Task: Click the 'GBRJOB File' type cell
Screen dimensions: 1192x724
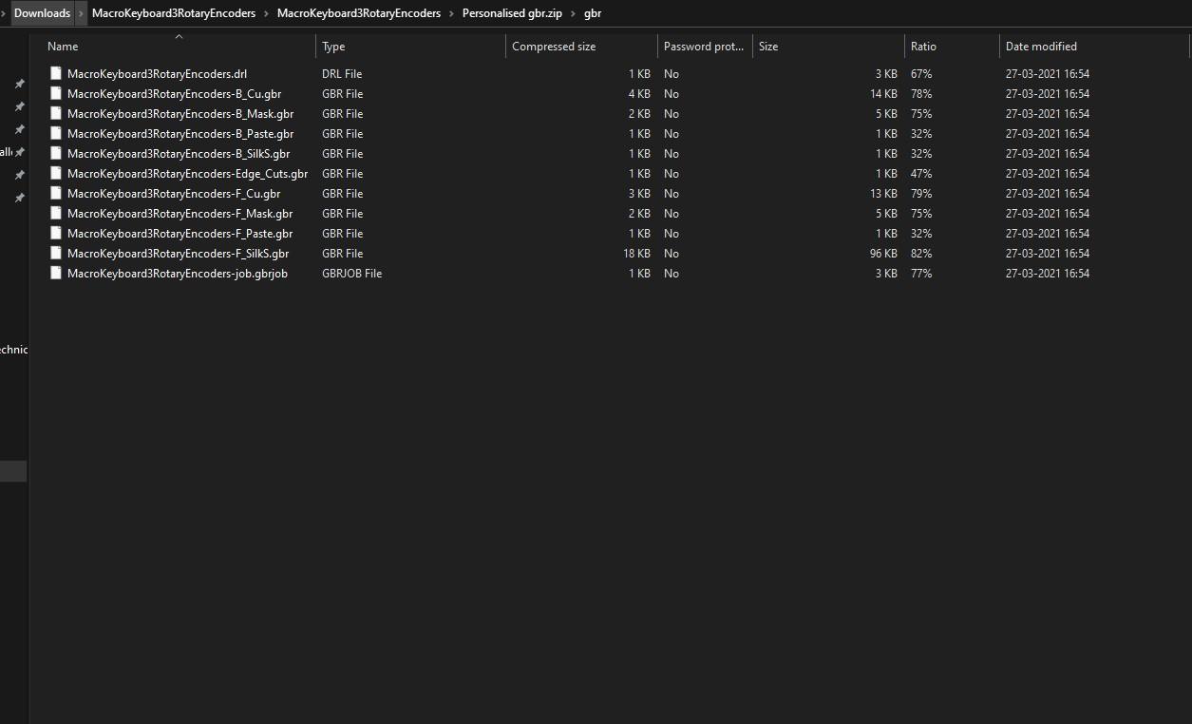Action: click(x=351, y=273)
